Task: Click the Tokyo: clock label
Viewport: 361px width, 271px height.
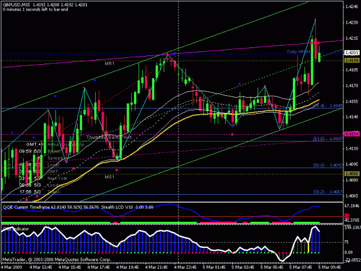Action: click(x=54, y=192)
